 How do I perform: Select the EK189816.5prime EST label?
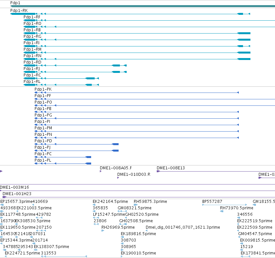(x=138, y=234)
